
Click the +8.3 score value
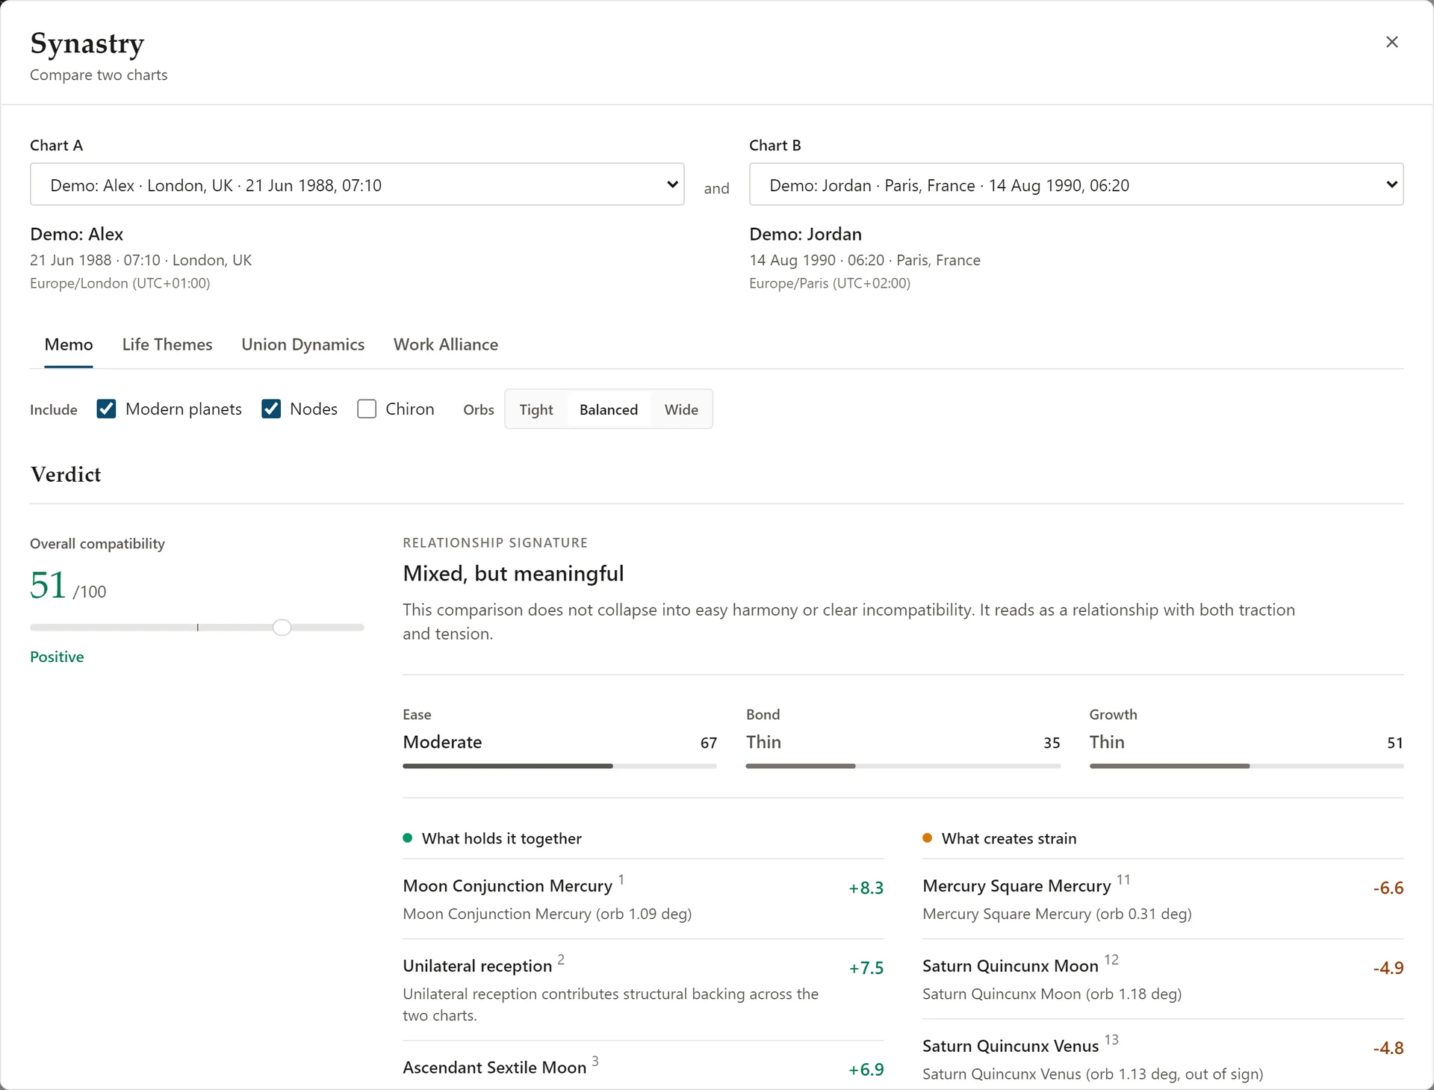(x=866, y=888)
